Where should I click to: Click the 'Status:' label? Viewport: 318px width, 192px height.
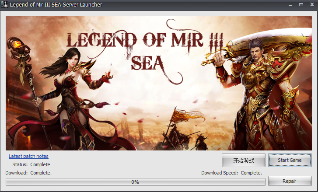coord(20,164)
